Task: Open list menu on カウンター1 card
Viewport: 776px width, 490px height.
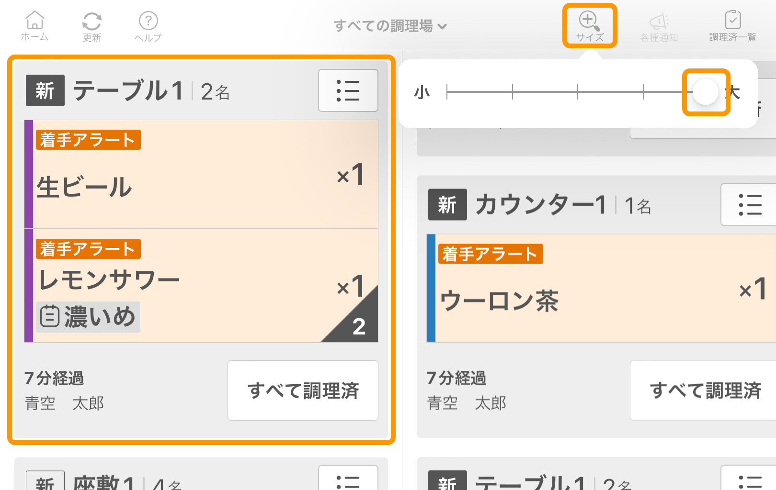Action: [749, 205]
